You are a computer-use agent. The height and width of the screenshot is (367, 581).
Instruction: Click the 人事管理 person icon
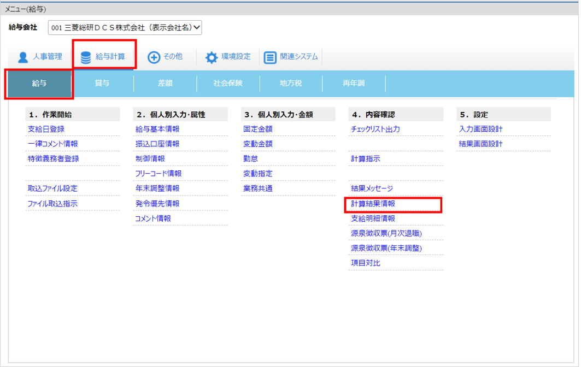(23, 57)
